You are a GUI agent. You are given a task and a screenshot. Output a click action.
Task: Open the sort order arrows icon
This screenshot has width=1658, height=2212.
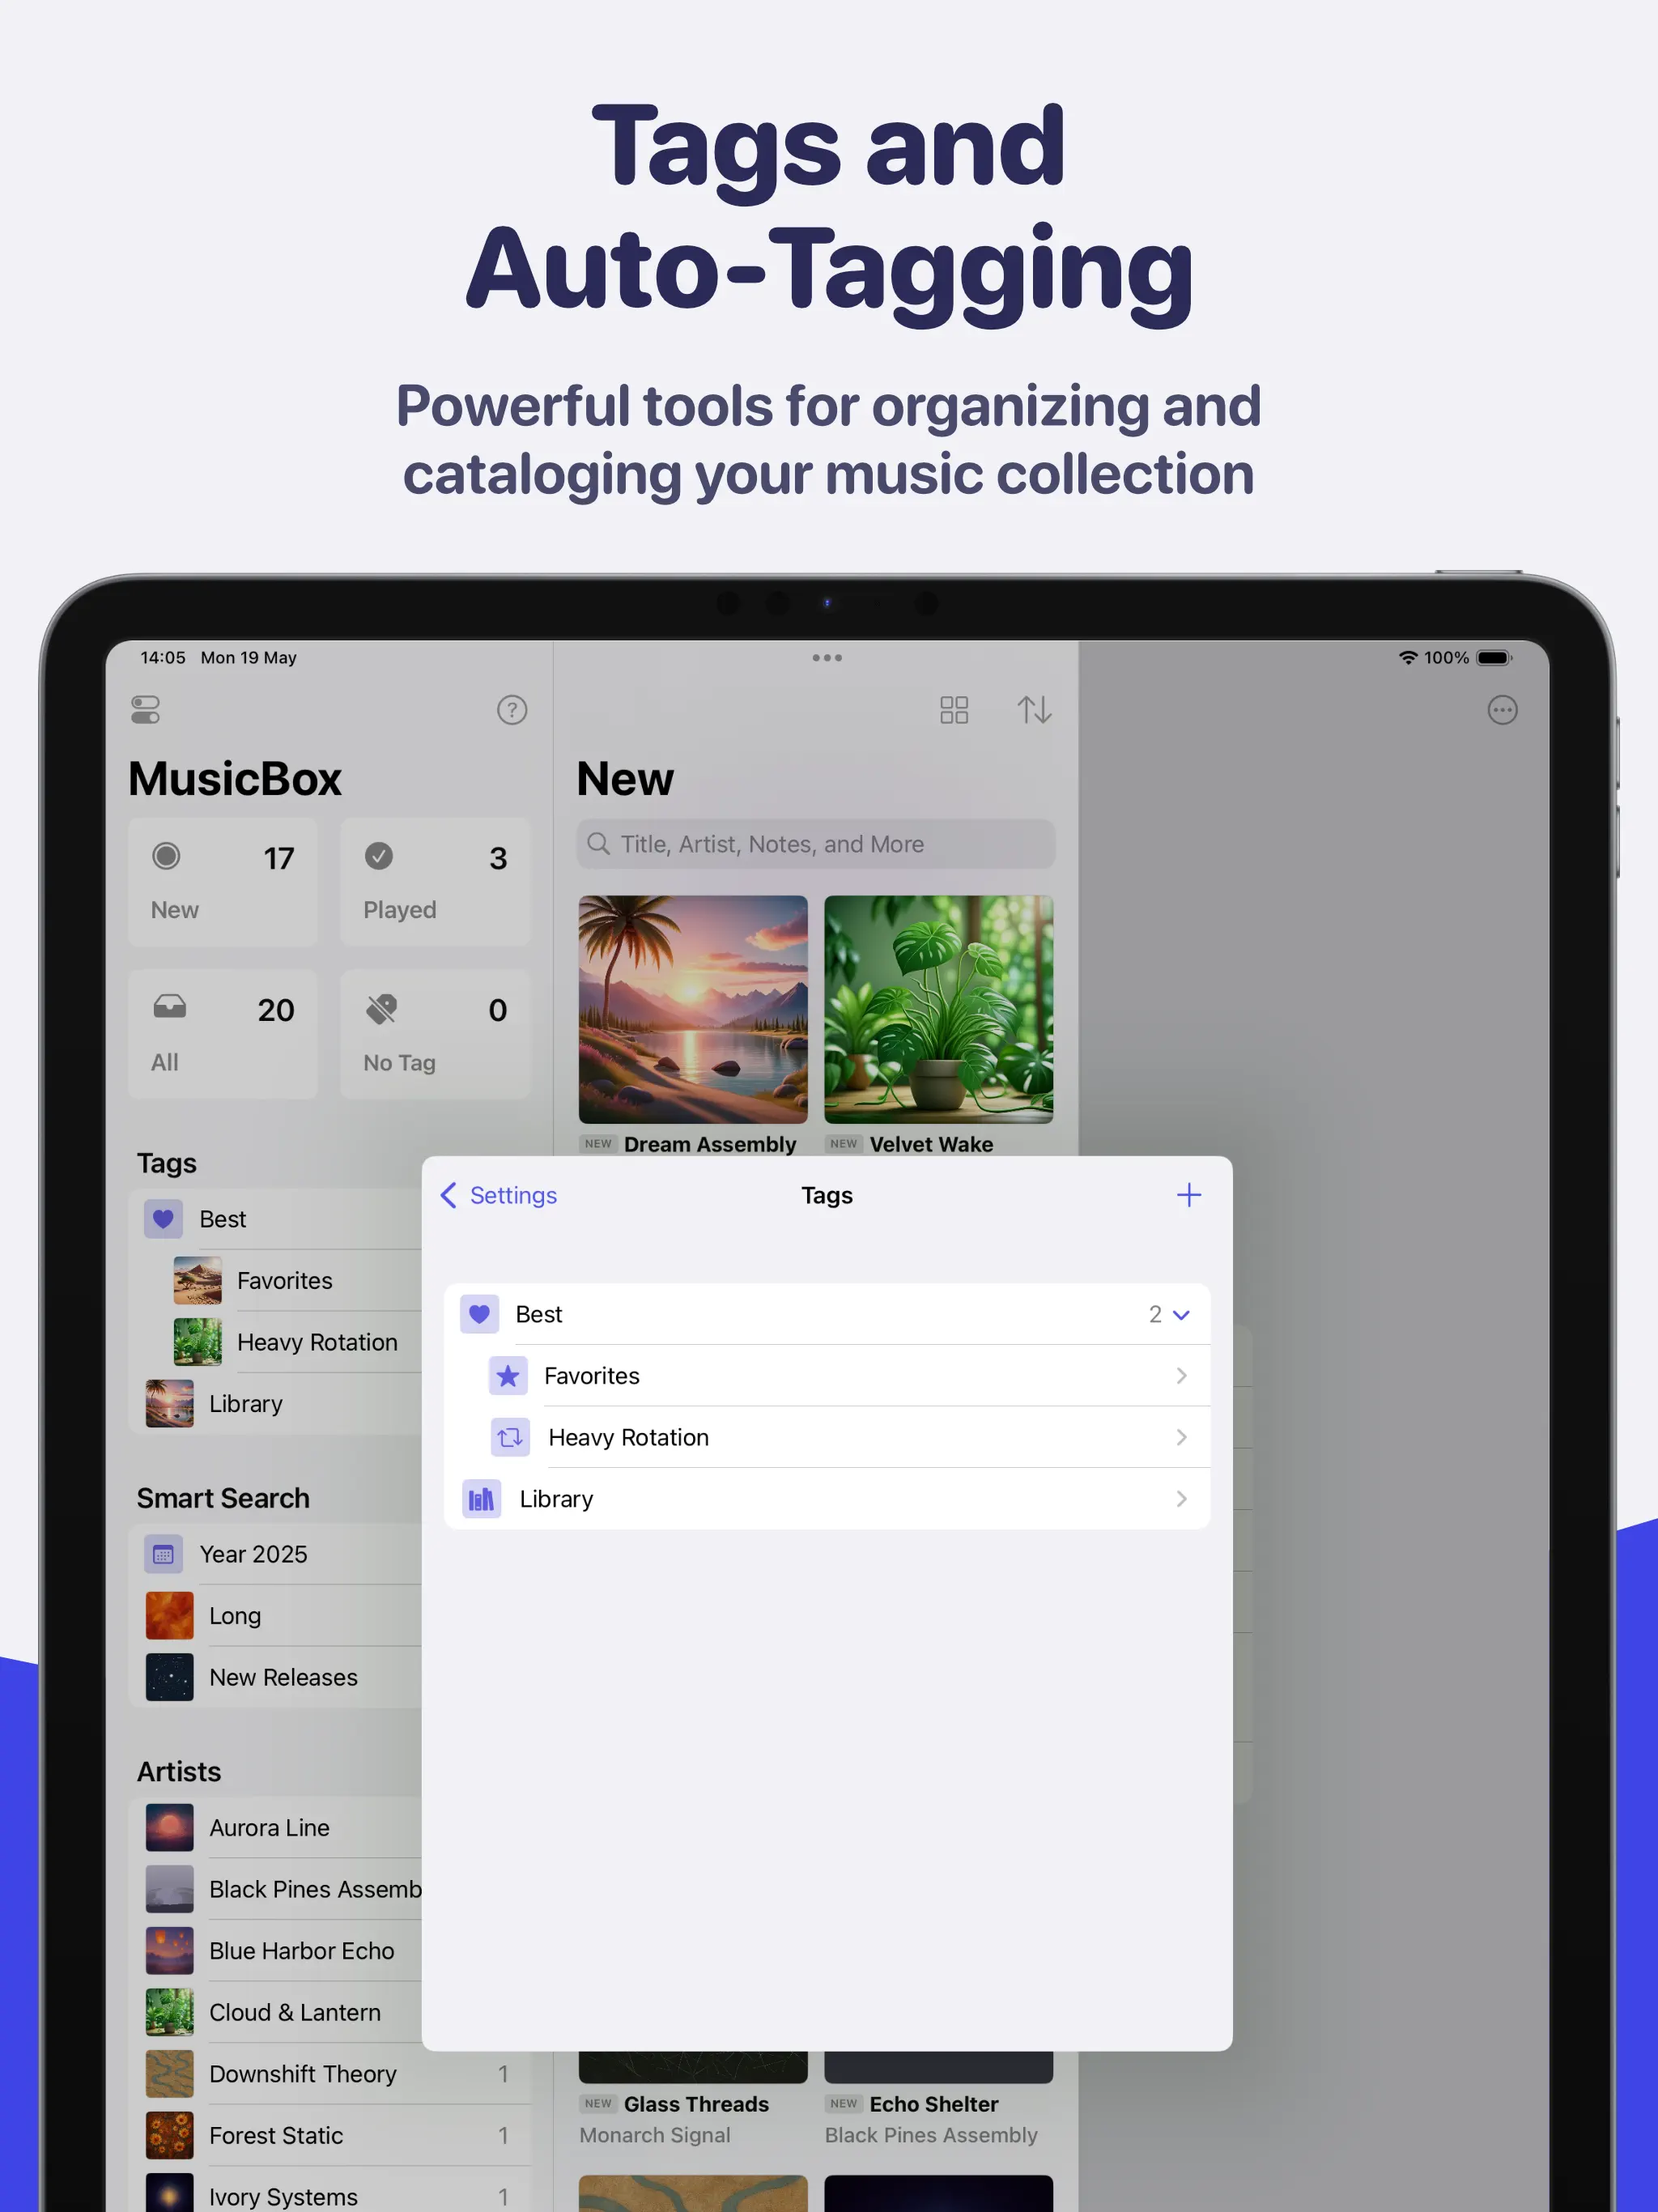pyautogui.click(x=1034, y=710)
